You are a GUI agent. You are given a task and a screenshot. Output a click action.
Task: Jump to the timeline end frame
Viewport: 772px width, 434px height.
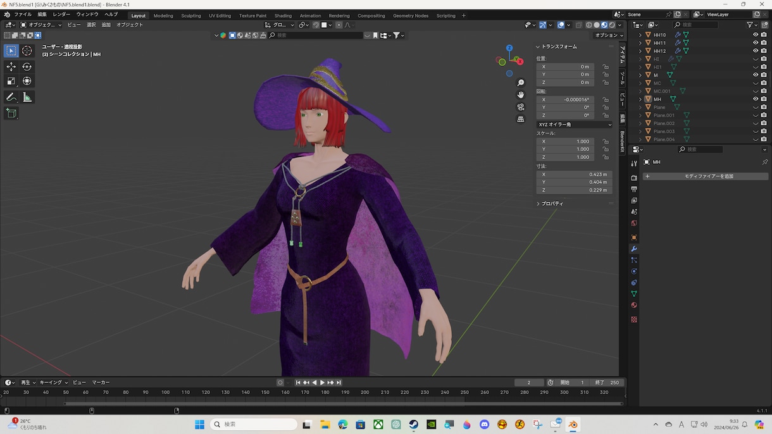click(x=339, y=382)
